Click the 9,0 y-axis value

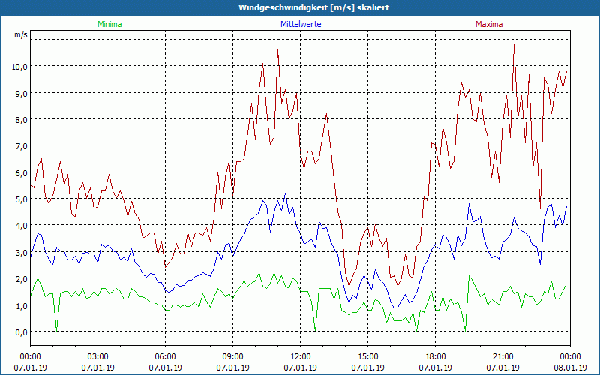[22, 93]
